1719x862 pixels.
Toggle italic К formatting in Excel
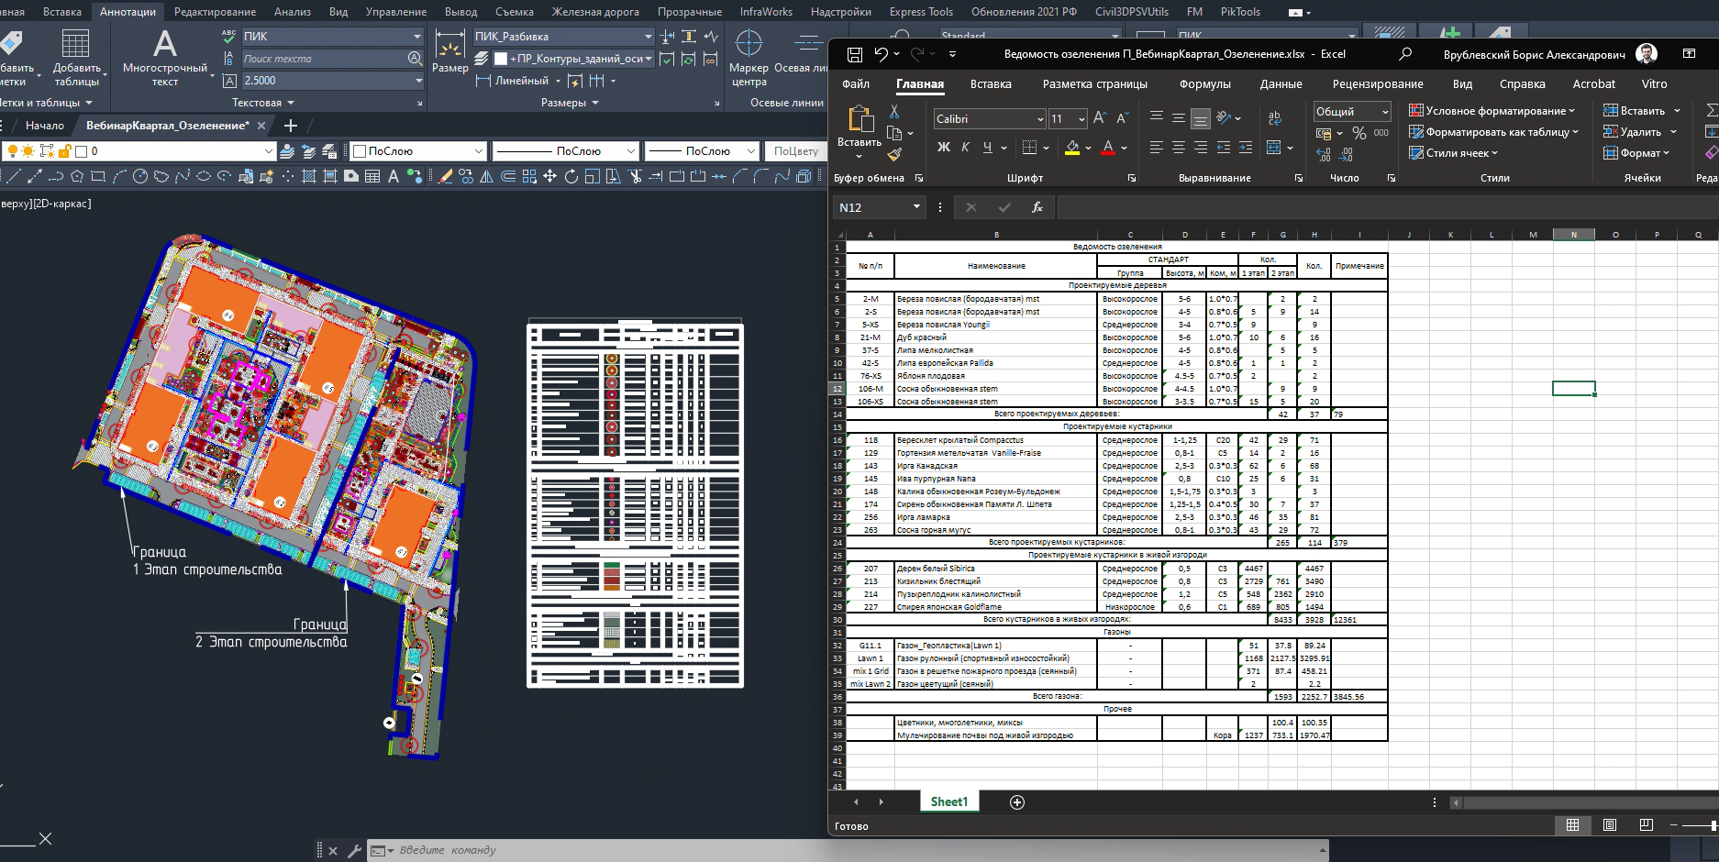(x=965, y=148)
